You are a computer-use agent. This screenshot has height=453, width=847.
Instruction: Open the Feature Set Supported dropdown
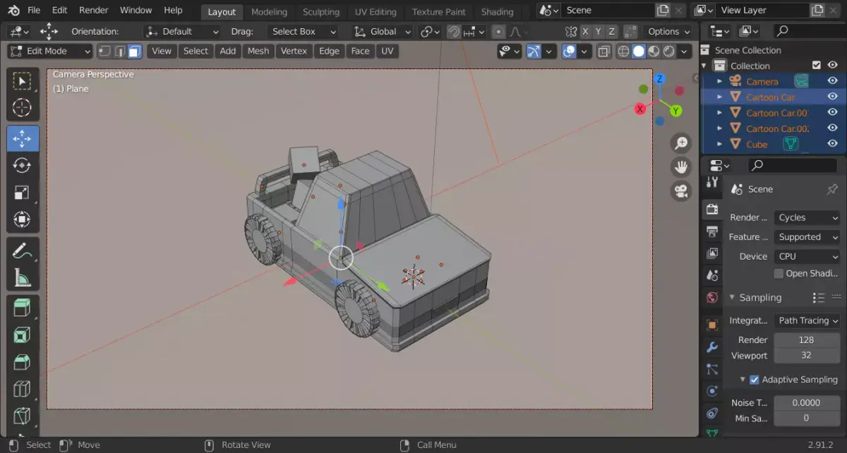(x=807, y=237)
